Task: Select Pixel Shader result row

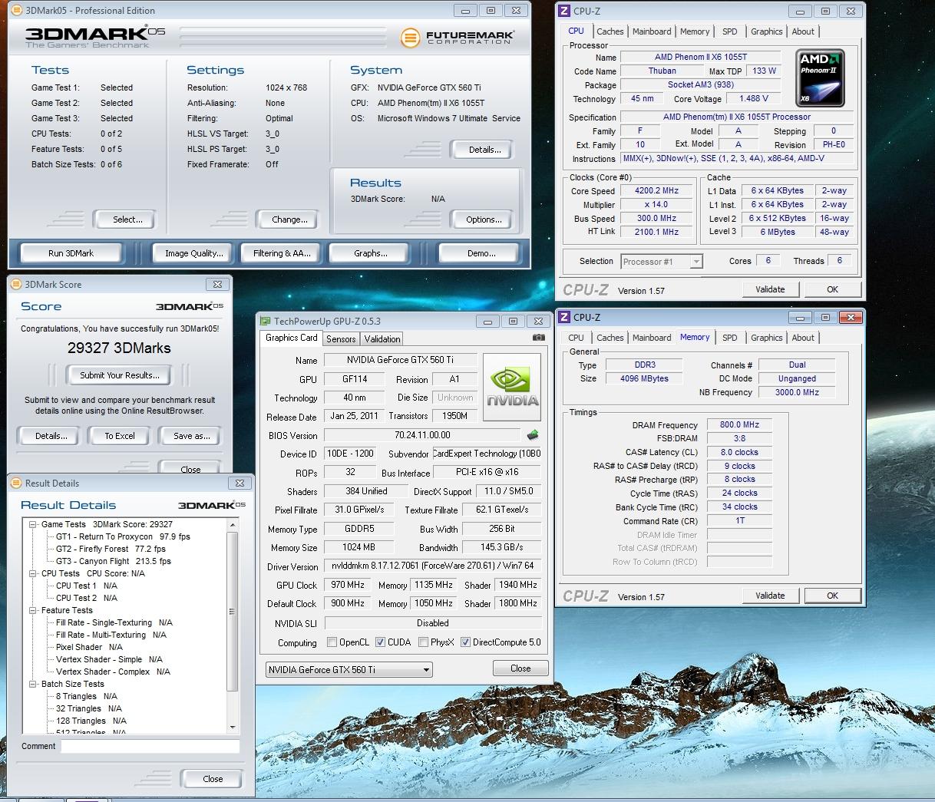Action: [x=89, y=647]
